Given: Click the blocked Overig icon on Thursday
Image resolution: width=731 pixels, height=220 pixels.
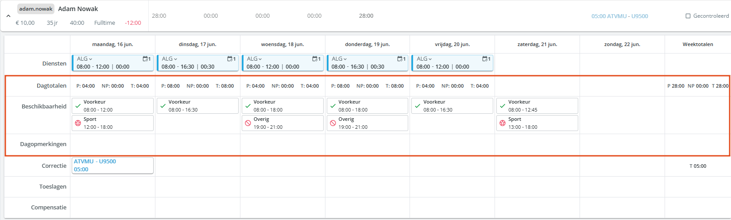Looking at the screenshot, I should [x=333, y=123].
